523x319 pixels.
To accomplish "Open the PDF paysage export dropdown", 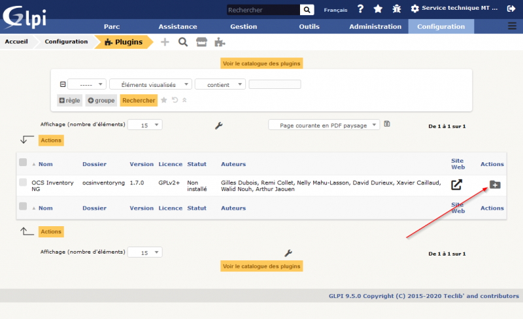I will [x=324, y=125].
